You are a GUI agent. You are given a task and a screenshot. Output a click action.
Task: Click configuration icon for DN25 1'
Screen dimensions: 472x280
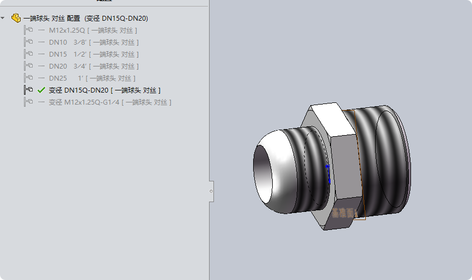[29, 78]
